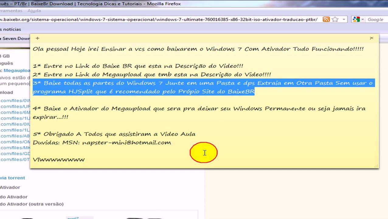Image resolution: width=388 pixels, height=219 pixels.
Task: Open the .com/files/A8 download link
Action: tap(15, 136)
